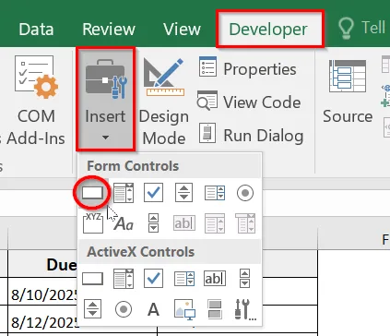Insert a Form Controls list box
This screenshot has height=336, width=390.
pyautogui.click(x=215, y=193)
